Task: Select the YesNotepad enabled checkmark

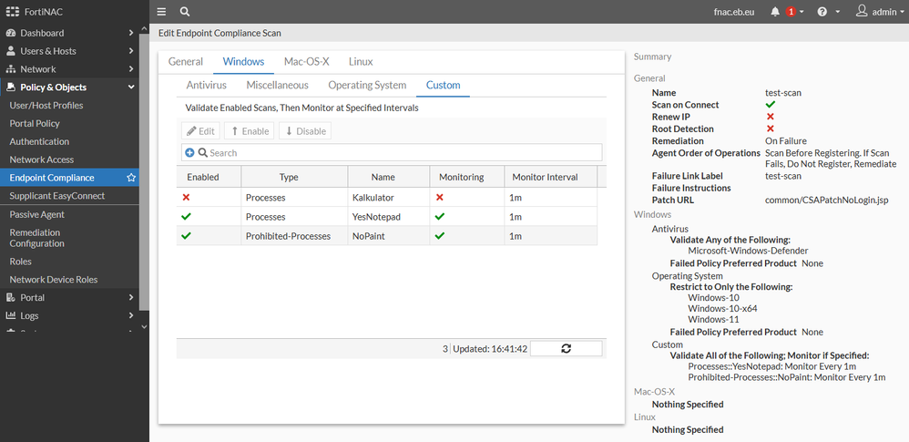Action: click(186, 217)
